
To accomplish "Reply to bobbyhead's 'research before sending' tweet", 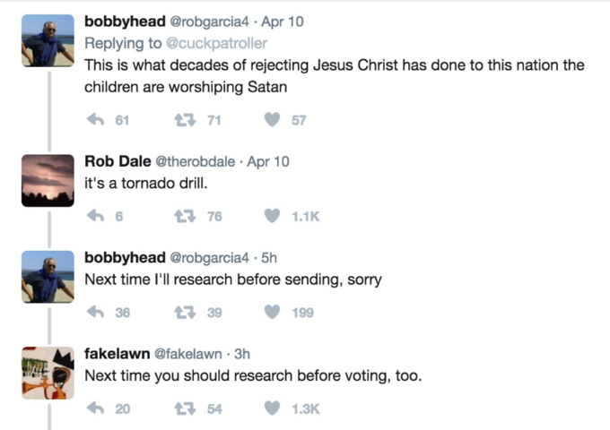I will coord(95,312).
